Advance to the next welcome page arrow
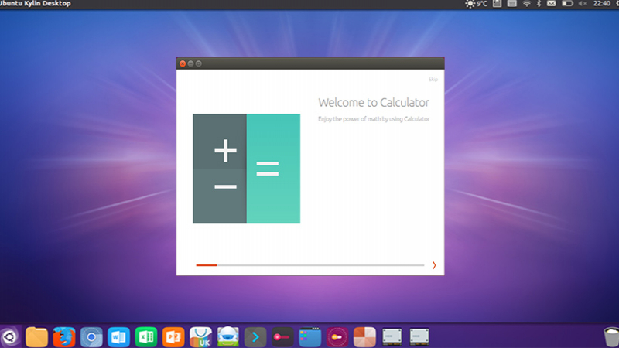619x348 pixels. click(434, 265)
